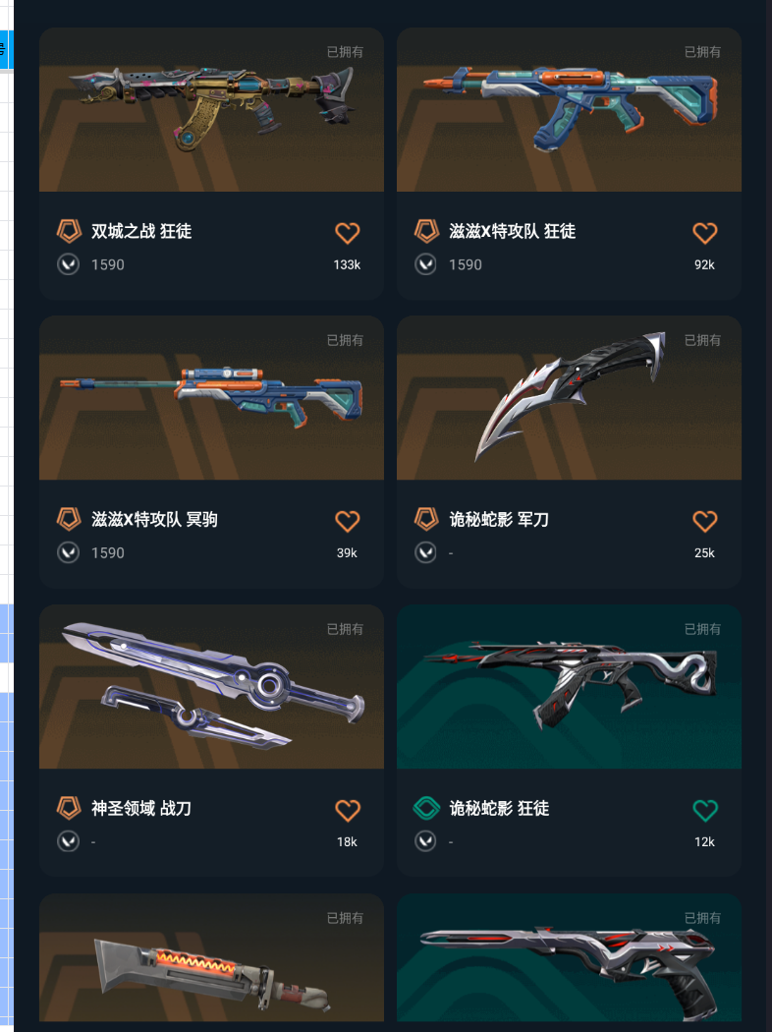Open the 双城之战 狂徒 rifle image
772x1032 pixels.
pos(212,109)
